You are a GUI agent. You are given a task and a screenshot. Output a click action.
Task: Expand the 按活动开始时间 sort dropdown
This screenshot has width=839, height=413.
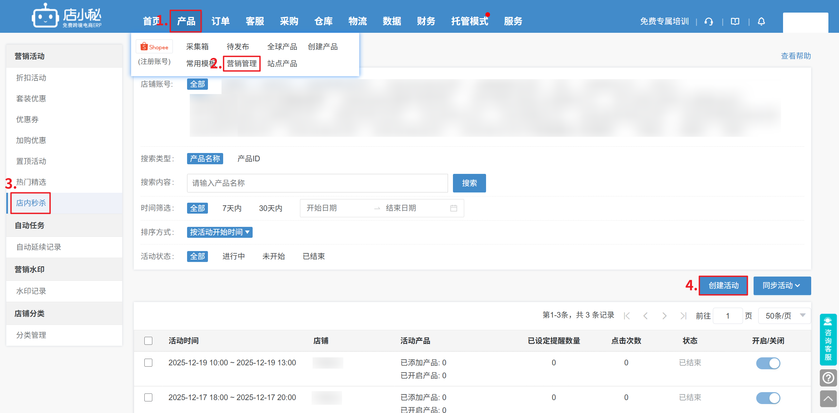pyautogui.click(x=220, y=232)
